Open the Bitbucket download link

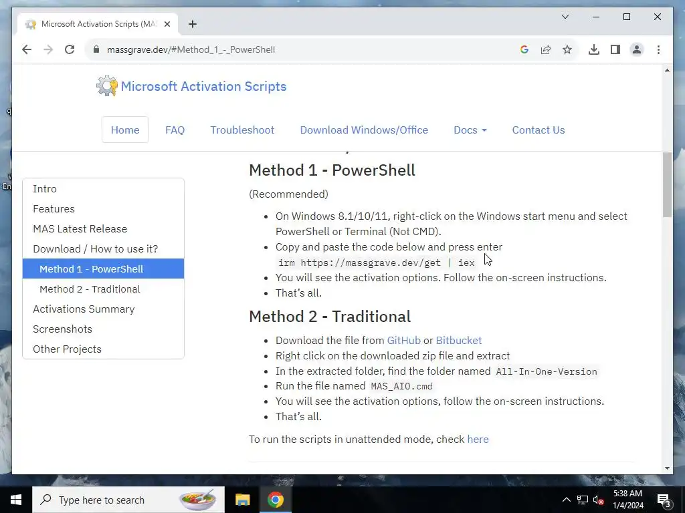click(x=459, y=340)
